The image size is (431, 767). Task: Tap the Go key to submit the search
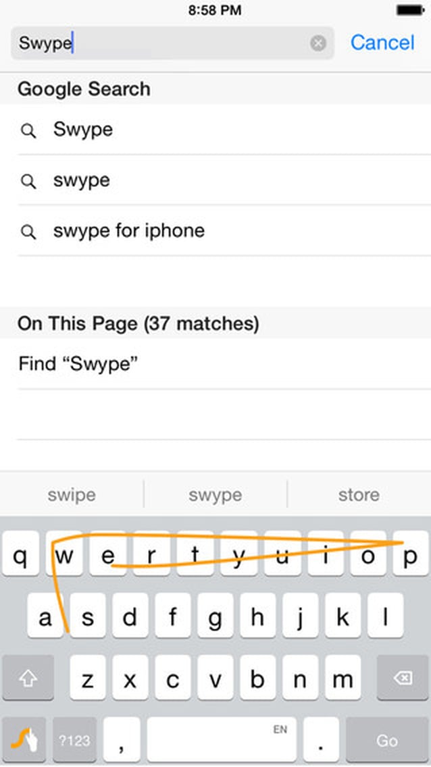click(387, 740)
